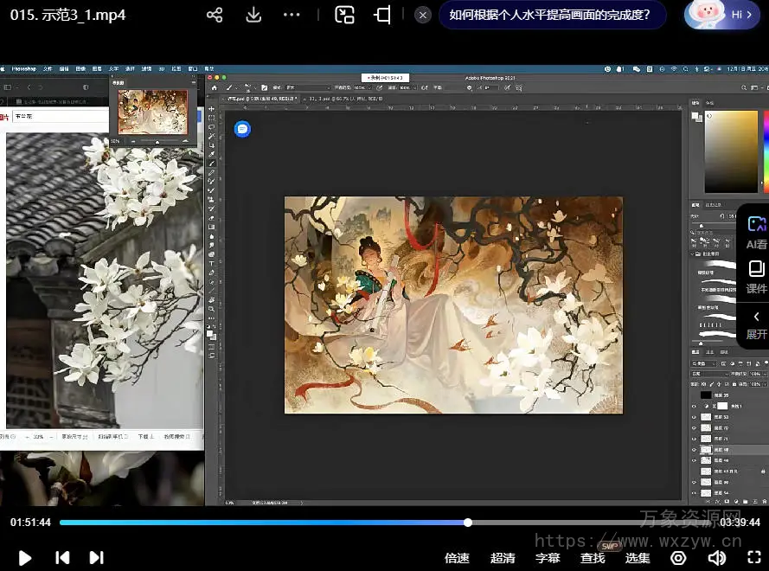
Task: Skip to the previous video
Action: point(62,558)
